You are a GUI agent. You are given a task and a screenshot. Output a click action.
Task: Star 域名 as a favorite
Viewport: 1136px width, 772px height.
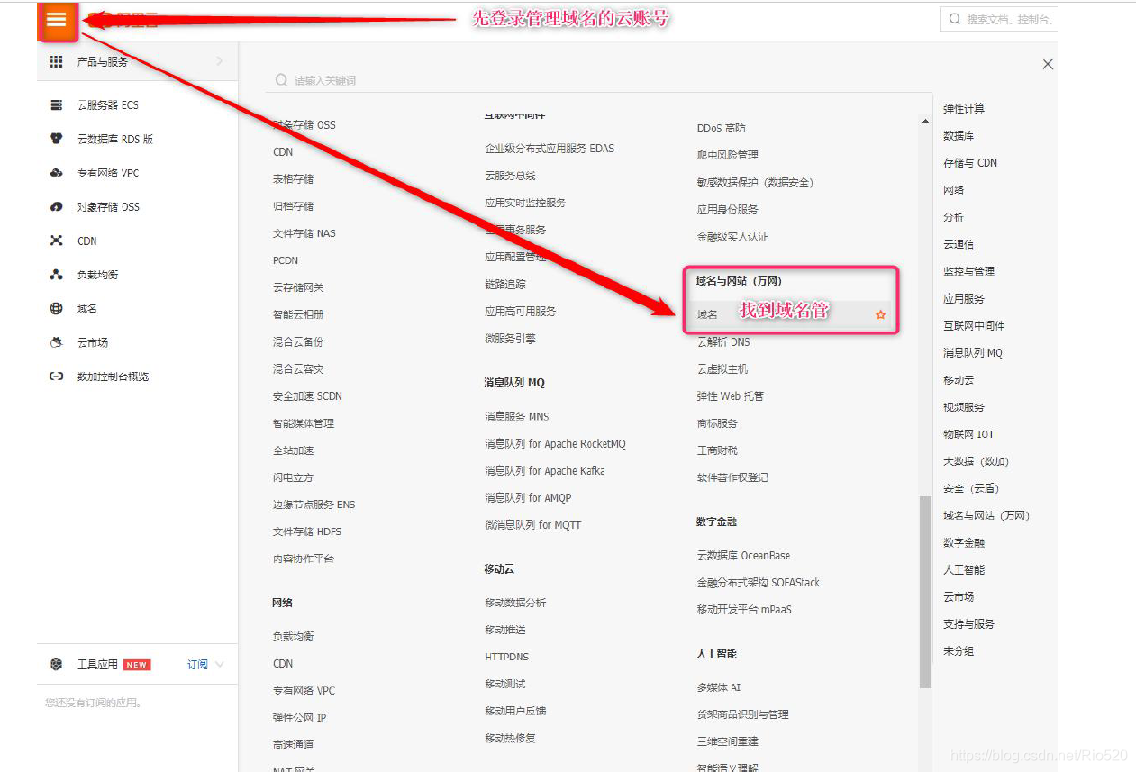(880, 313)
